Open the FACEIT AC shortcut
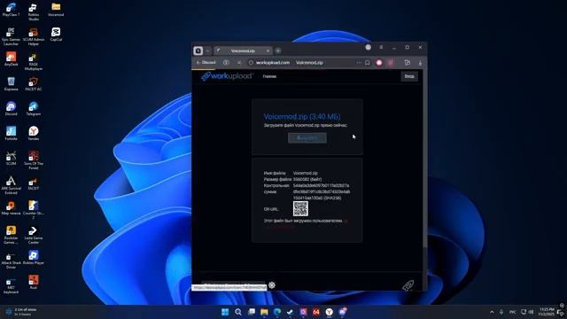Viewport: 567px width, 319px height. 34,84
